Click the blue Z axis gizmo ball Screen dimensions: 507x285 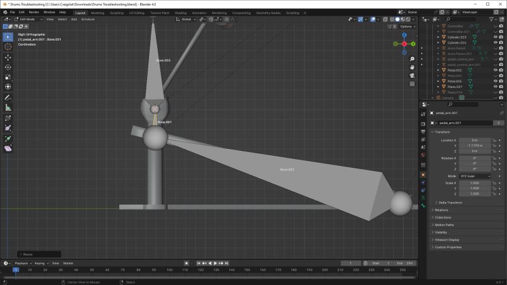tap(404, 35)
